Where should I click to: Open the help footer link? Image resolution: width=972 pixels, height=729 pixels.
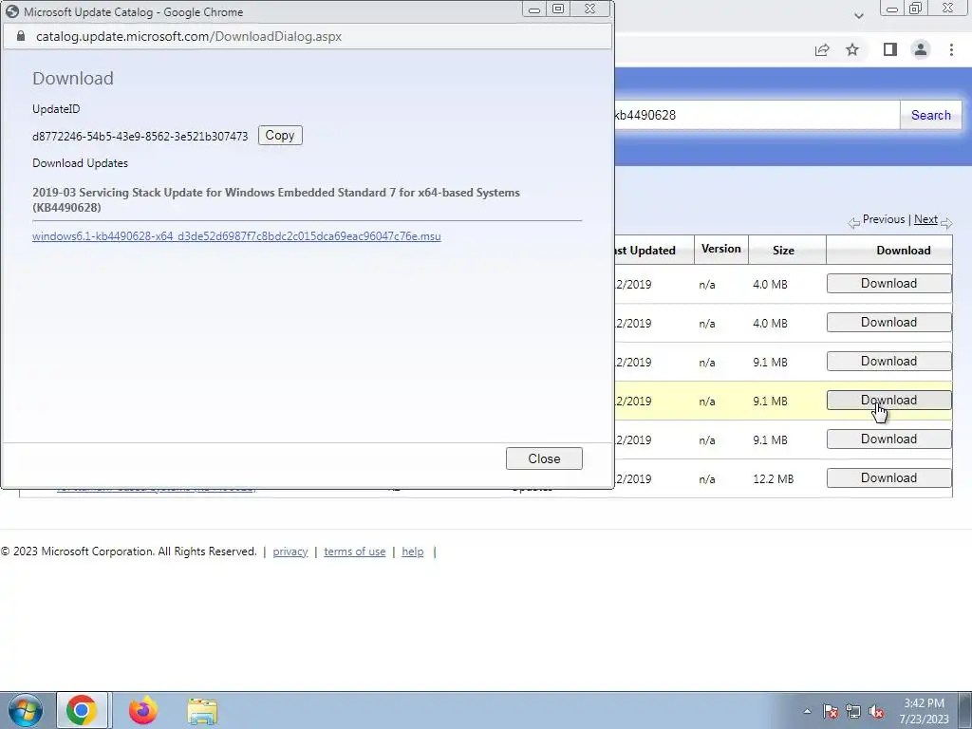tap(412, 551)
